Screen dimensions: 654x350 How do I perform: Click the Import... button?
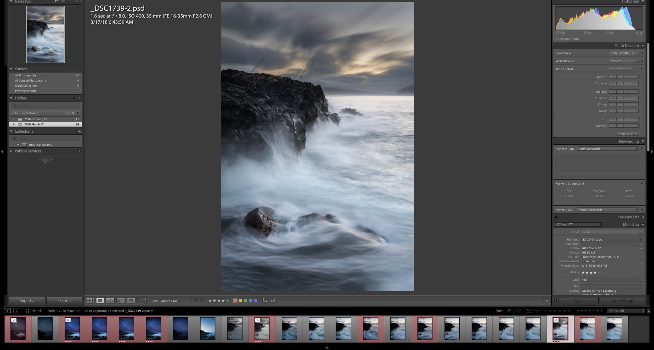point(27,301)
